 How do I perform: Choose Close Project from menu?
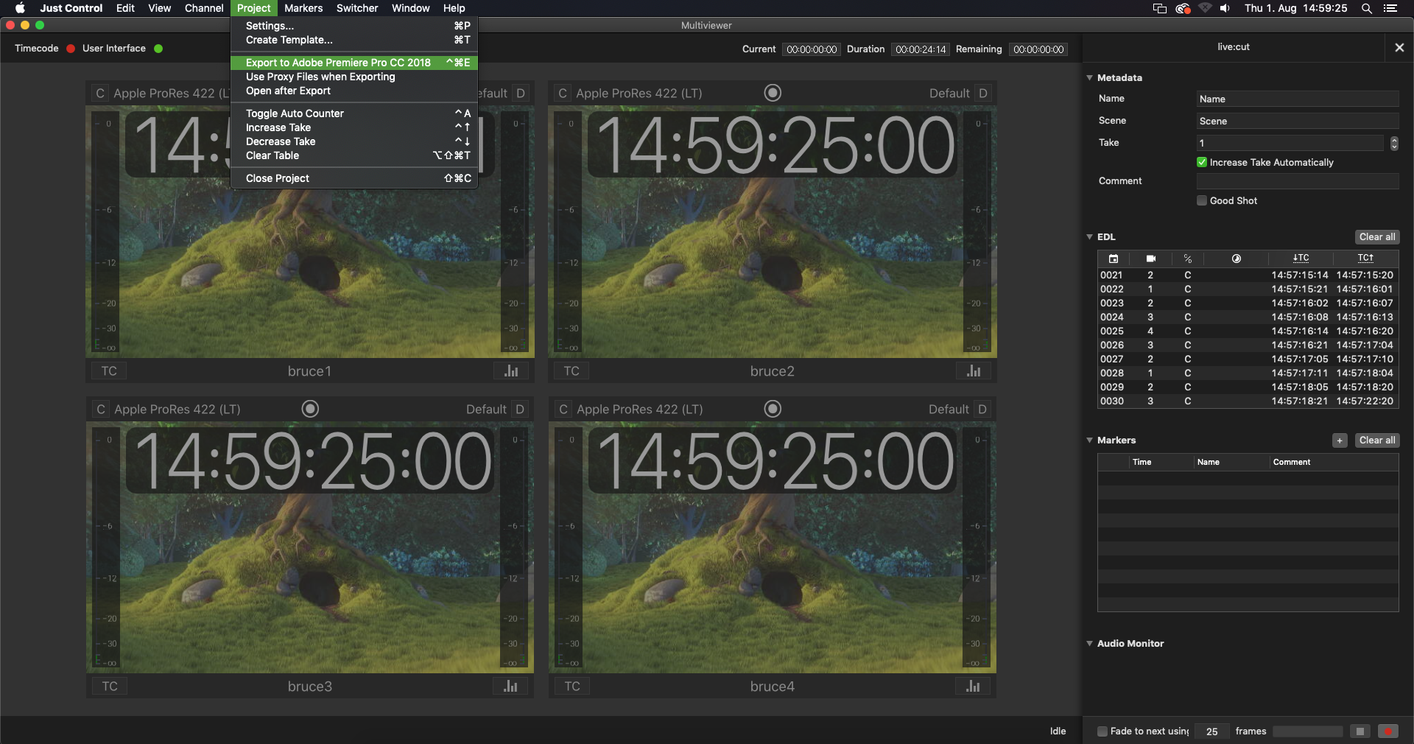tap(354, 178)
